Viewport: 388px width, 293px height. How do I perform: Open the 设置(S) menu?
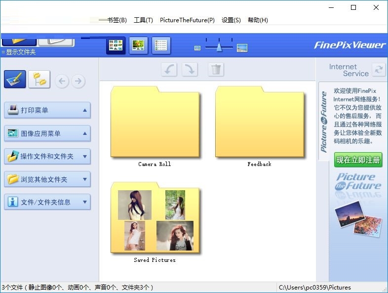231,20
